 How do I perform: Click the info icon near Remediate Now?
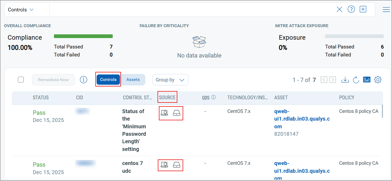[x=83, y=80]
